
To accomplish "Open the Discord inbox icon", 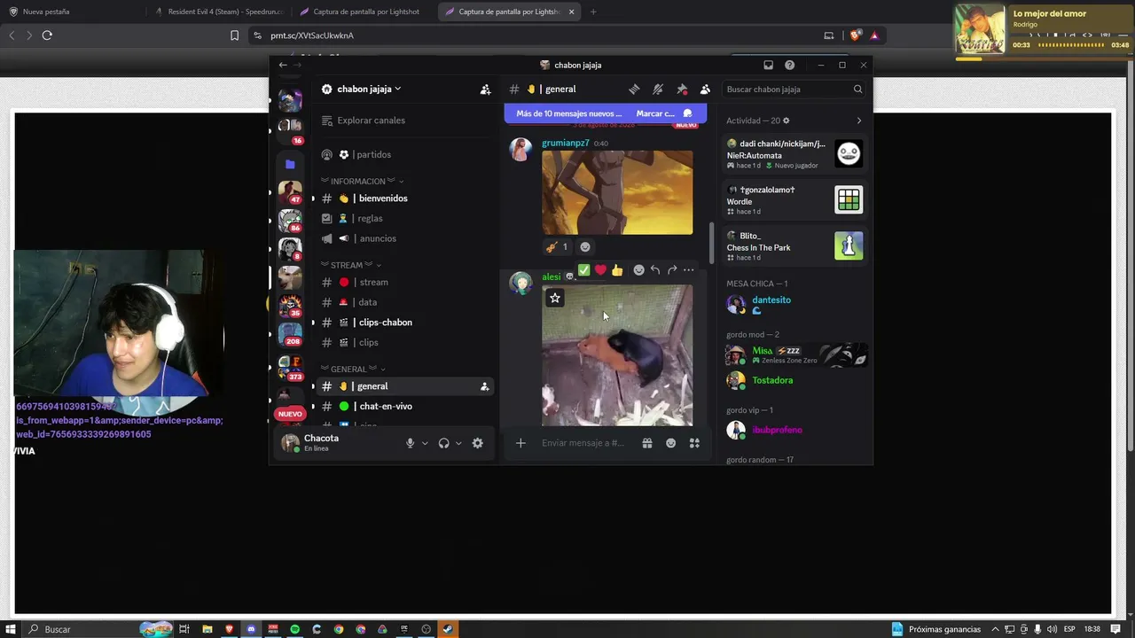I will click(x=768, y=65).
